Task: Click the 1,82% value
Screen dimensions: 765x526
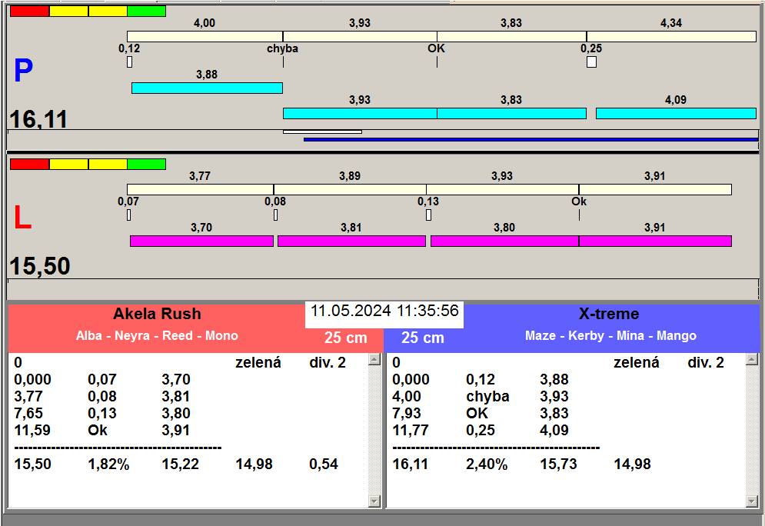Action: click(108, 464)
